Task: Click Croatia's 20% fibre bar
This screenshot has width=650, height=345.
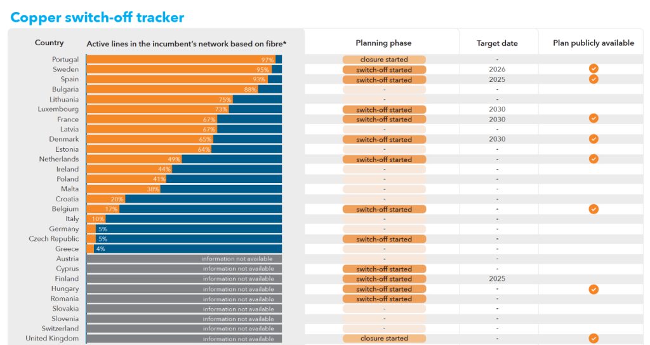Action: 105,199
